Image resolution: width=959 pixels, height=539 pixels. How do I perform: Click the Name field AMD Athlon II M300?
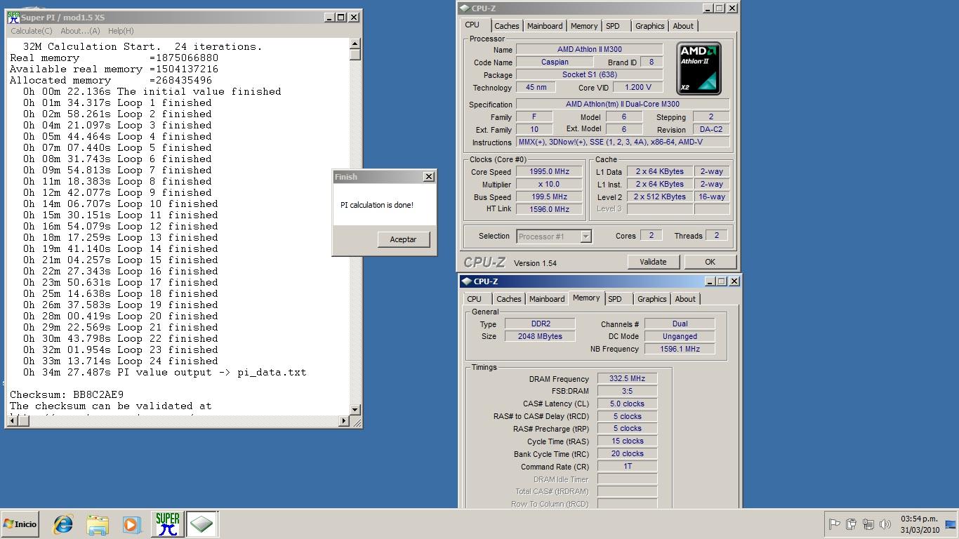(589, 49)
